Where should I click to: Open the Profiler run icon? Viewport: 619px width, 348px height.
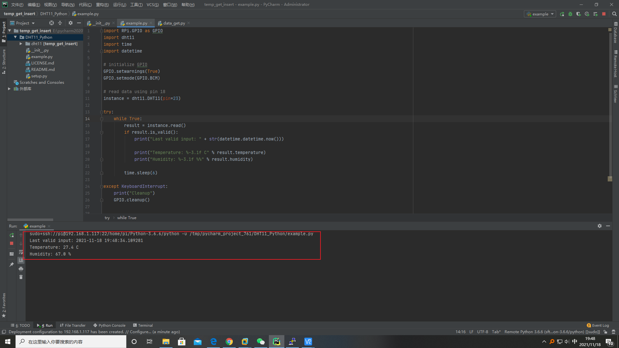(x=587, y=14)
